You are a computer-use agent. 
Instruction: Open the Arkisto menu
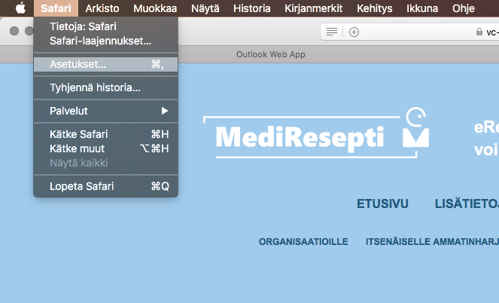[x=102, y=8]
